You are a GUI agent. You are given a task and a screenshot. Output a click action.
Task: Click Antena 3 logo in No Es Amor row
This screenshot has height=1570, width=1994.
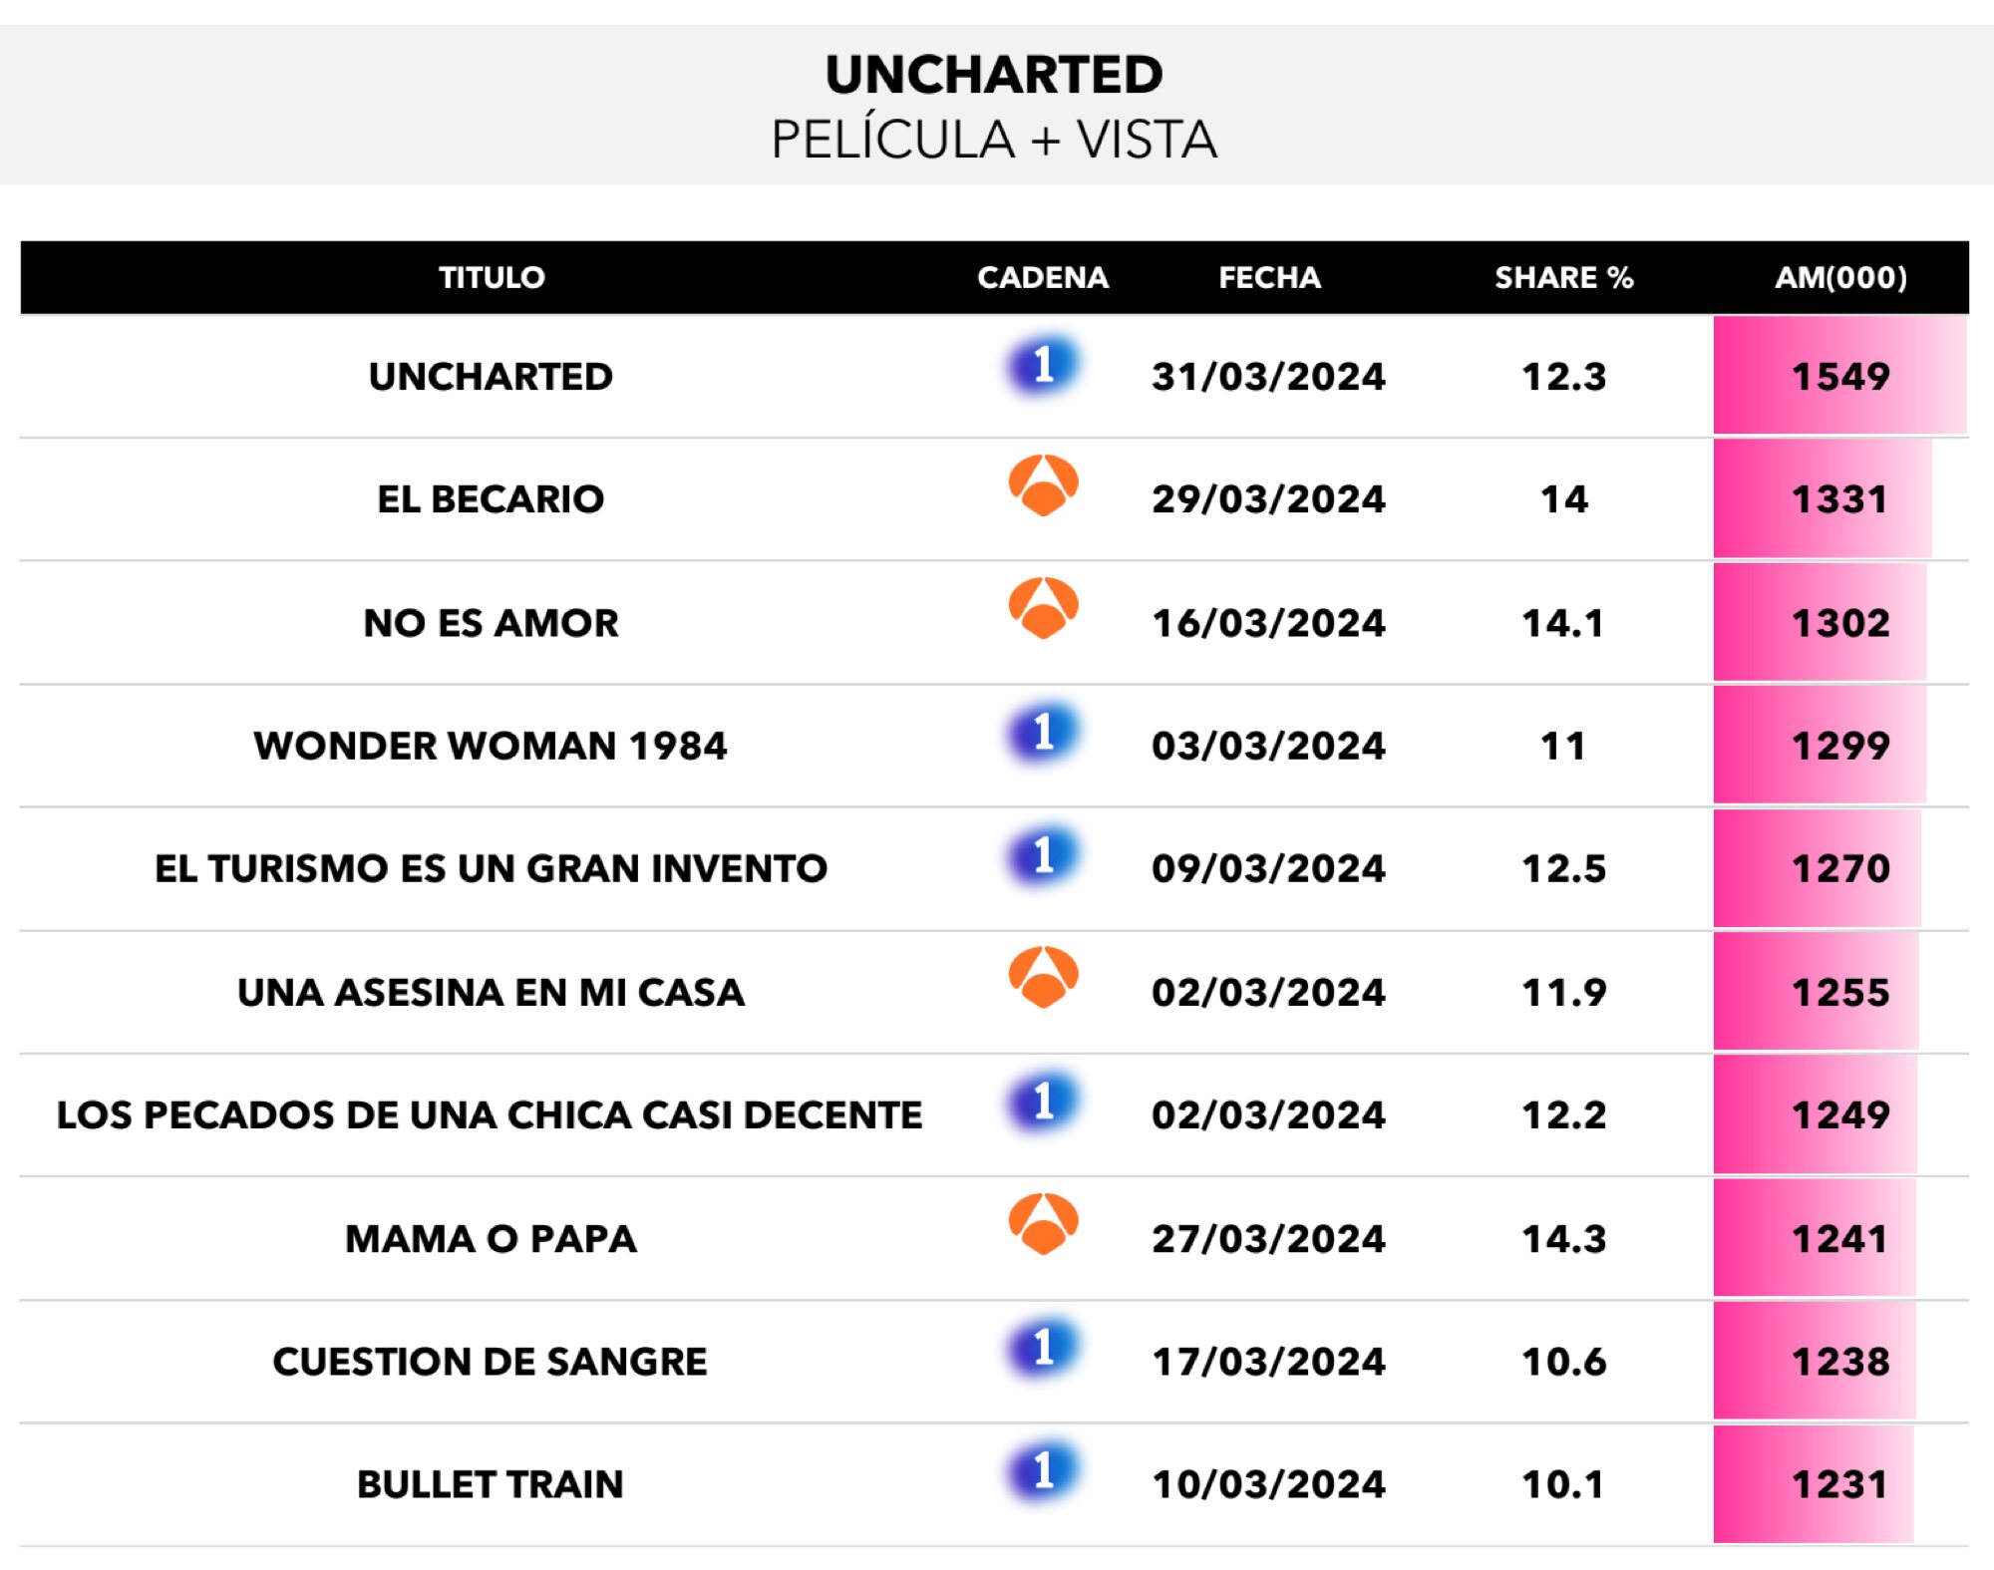pyautogui.click(x=1043, y=609)
